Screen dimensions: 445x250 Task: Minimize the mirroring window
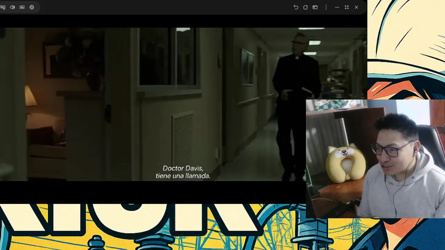[337, 7]
